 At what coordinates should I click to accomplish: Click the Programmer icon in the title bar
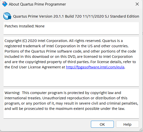(5, 4)
